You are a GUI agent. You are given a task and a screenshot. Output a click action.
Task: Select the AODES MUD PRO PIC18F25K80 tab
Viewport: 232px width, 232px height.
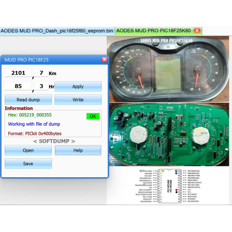click(154, 31)
